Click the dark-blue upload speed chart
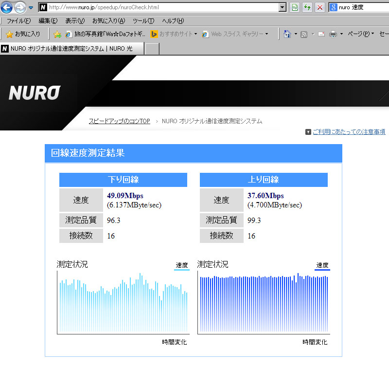The image size is (389, 369). (x=264, y=302)
